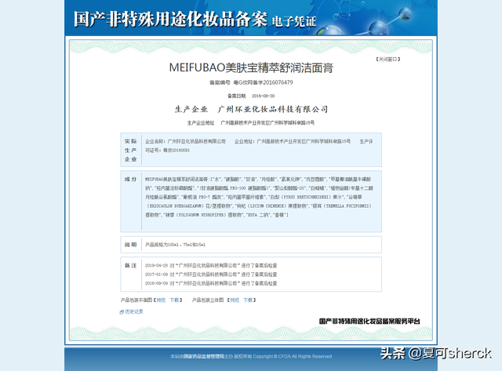
Task: Select product title MEIFUBAO美肤宝精萃舒润洁面膏
Action: pos(251,67)
